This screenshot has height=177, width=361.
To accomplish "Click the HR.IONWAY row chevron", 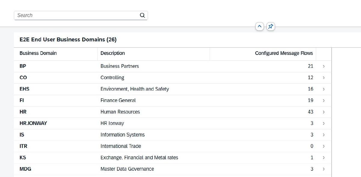I will click(324, 123).
